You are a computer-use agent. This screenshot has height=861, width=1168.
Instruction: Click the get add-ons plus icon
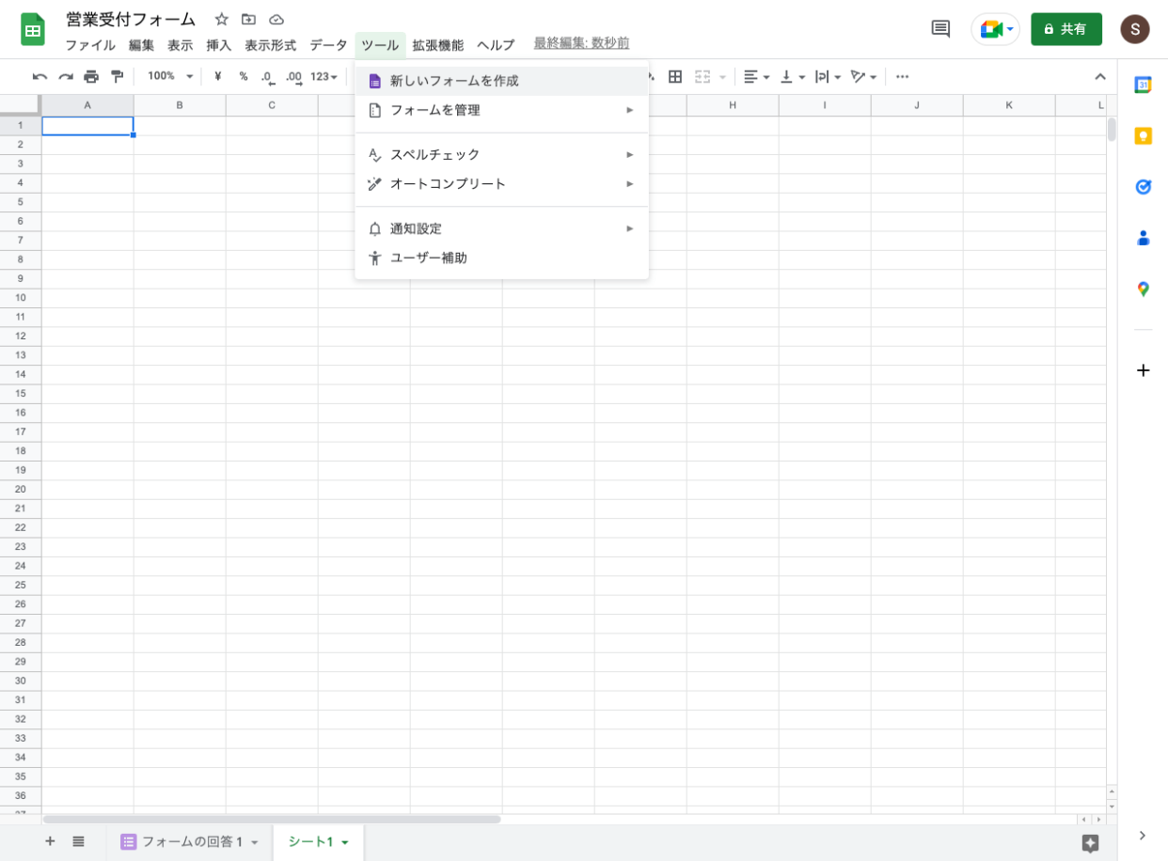click(x=1143, y=370)
